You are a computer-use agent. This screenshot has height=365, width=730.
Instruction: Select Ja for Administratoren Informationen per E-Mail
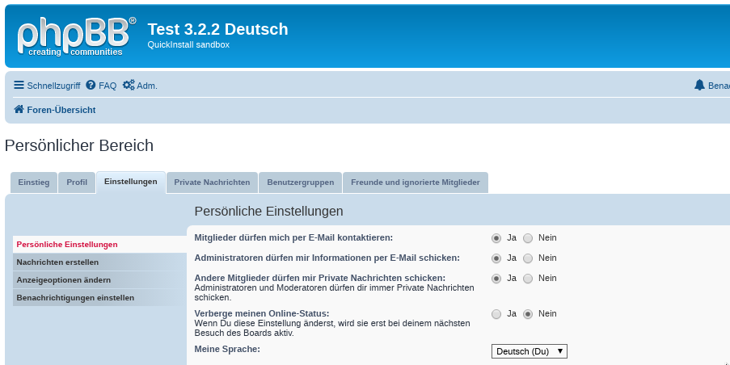(496, 258)
